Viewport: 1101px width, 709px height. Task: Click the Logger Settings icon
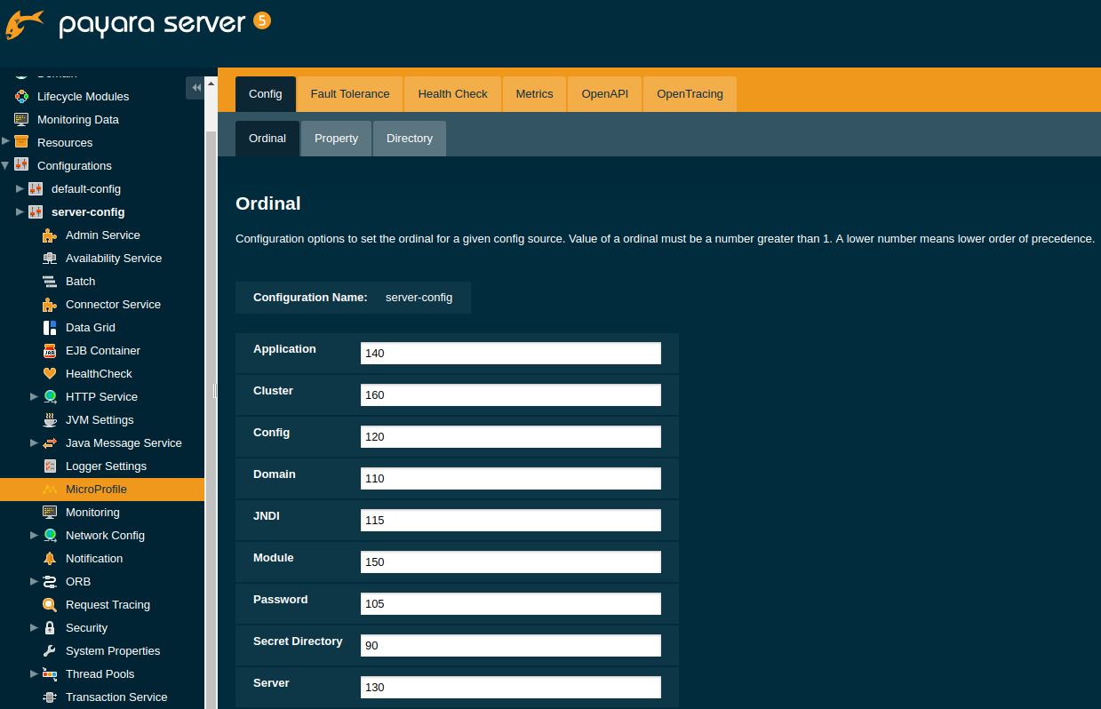coord(50,466)
